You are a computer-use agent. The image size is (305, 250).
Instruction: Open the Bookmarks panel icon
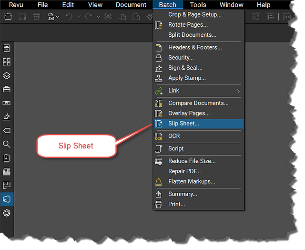[x=7, y=158]
